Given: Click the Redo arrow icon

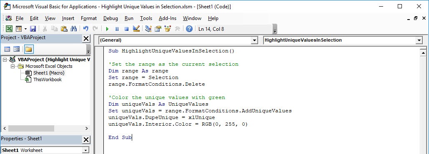Looking at the screenshot, I should tap(95, 29).
